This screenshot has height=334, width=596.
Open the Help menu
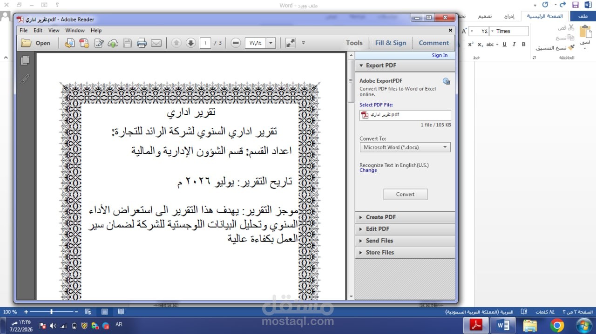pos(96,30)
